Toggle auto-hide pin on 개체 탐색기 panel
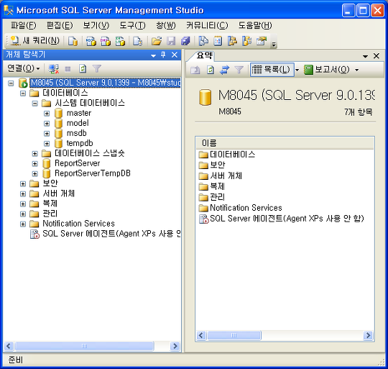This screenshot has width=388, height=369. [x=163, y=55]
